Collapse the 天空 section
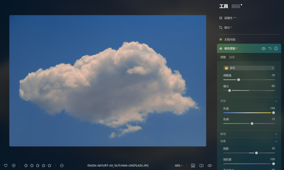Screen dimensions: 284x170 (276, 101)
